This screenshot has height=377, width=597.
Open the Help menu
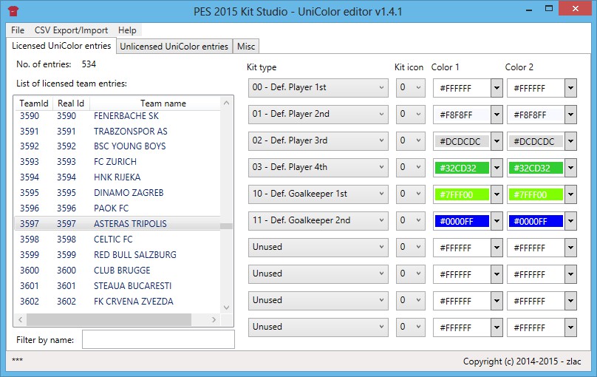(x=127, y=30)
